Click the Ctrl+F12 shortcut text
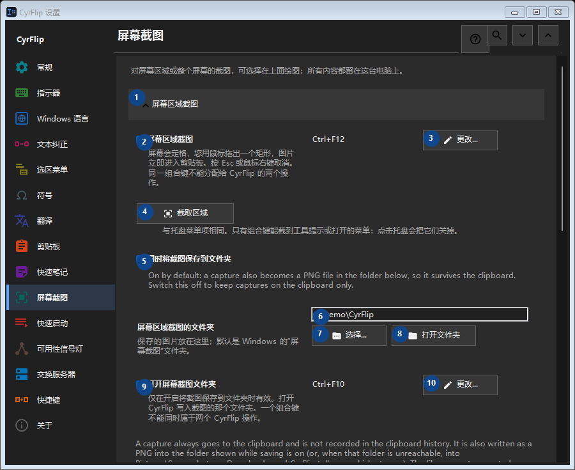The image size is (575, 470). tap(328, 139)
